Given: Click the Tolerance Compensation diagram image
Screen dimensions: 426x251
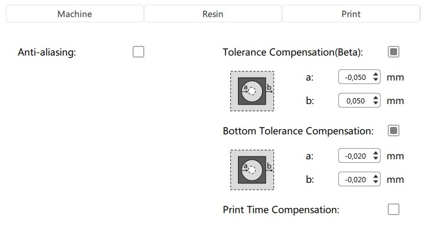Looking at the screenshot, I should 252,91.
